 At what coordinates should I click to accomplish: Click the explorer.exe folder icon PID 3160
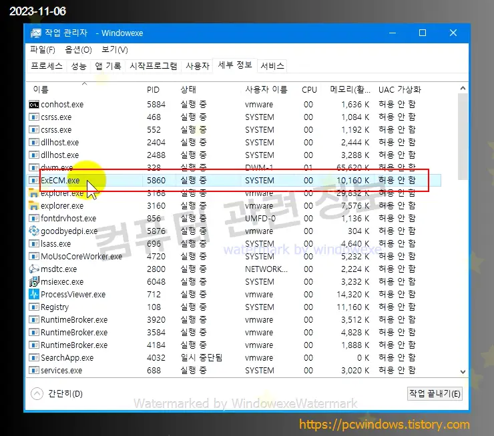tap(33, 206)
